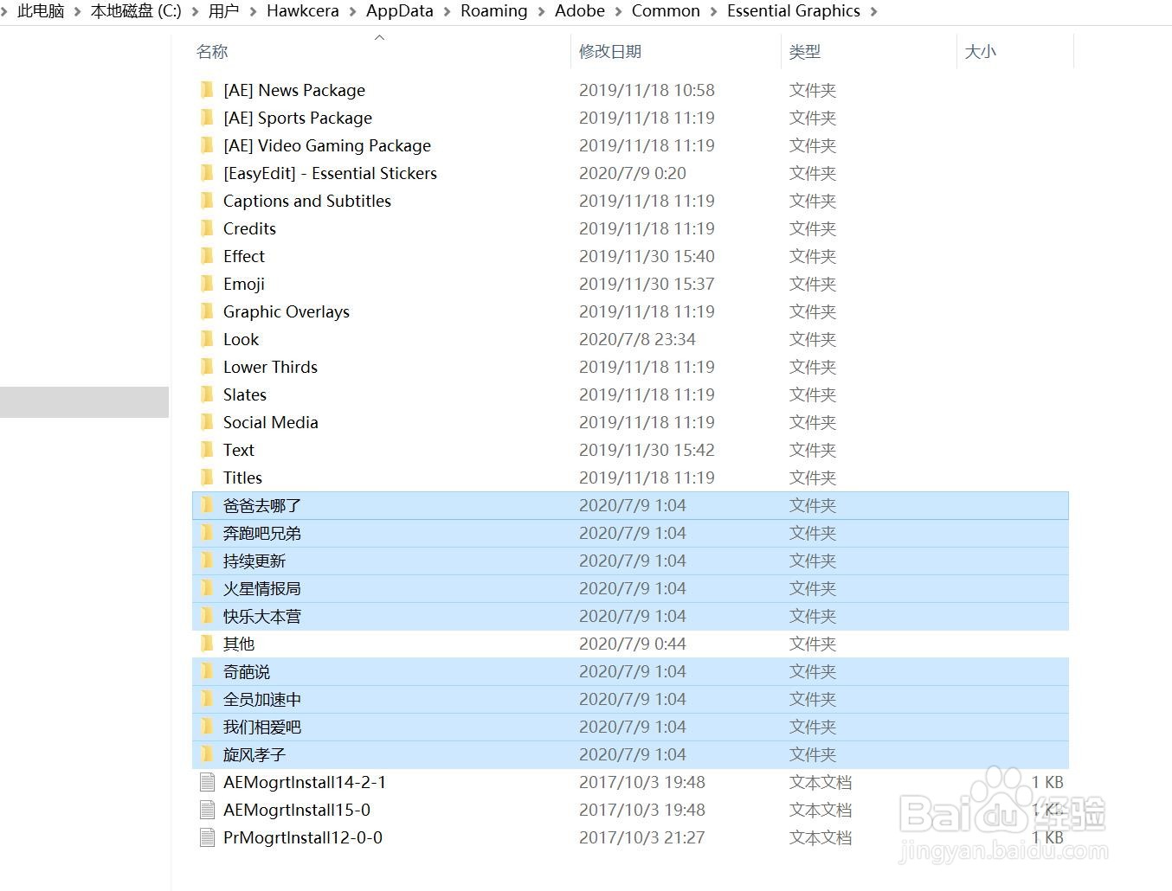The height and width of the screenshot is (891, 1172).
Task: Select text file icon of AEMogrtInstall15-0
Action: click(207, 810)
